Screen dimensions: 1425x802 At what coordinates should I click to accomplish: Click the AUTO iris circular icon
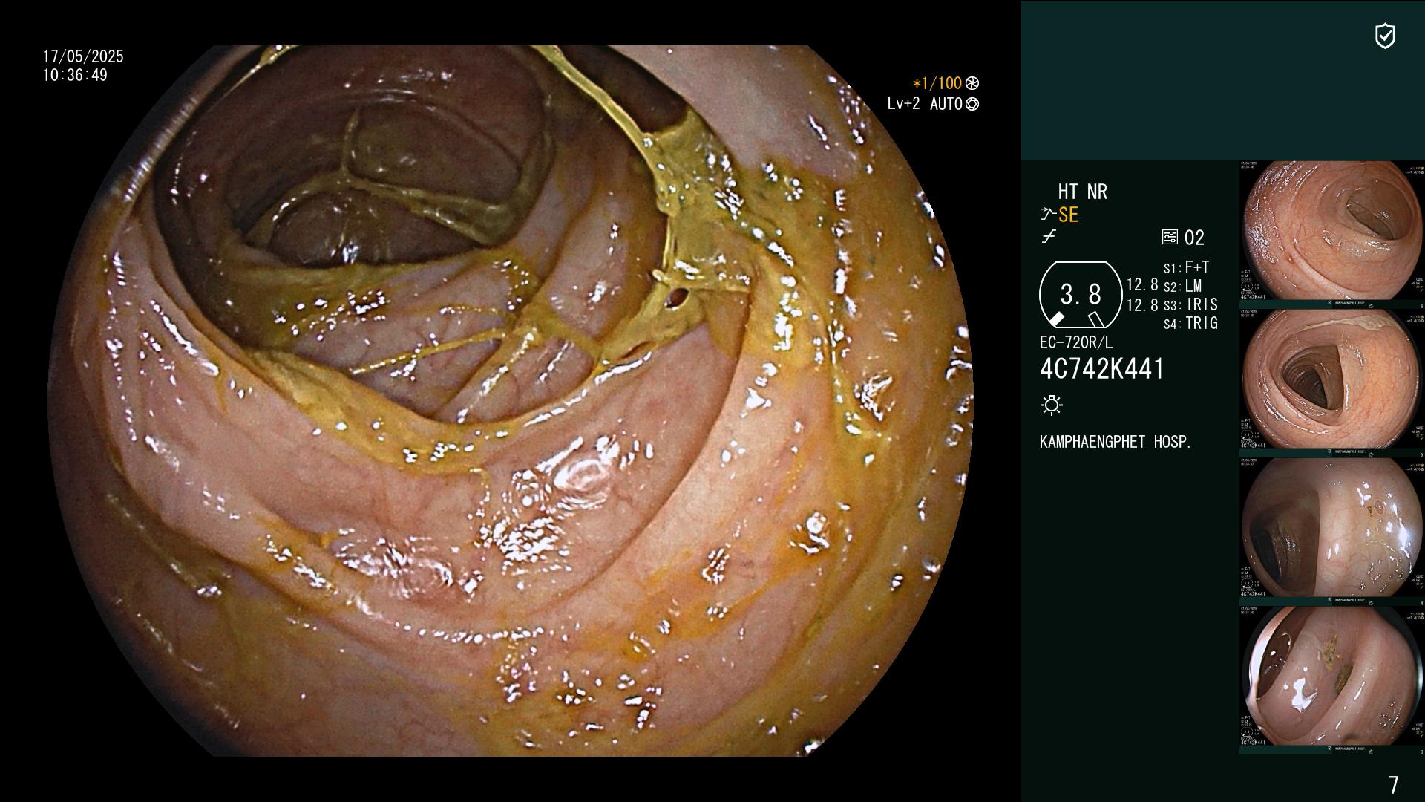972,104
